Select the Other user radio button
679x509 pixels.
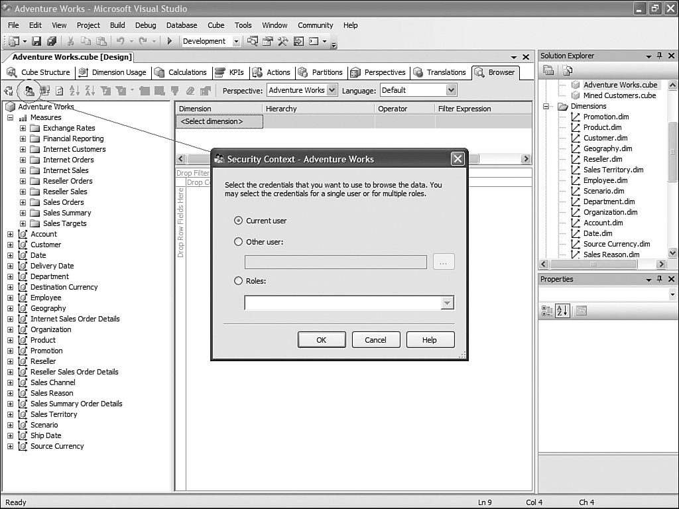pyautogui.click(x=238, y=242)
